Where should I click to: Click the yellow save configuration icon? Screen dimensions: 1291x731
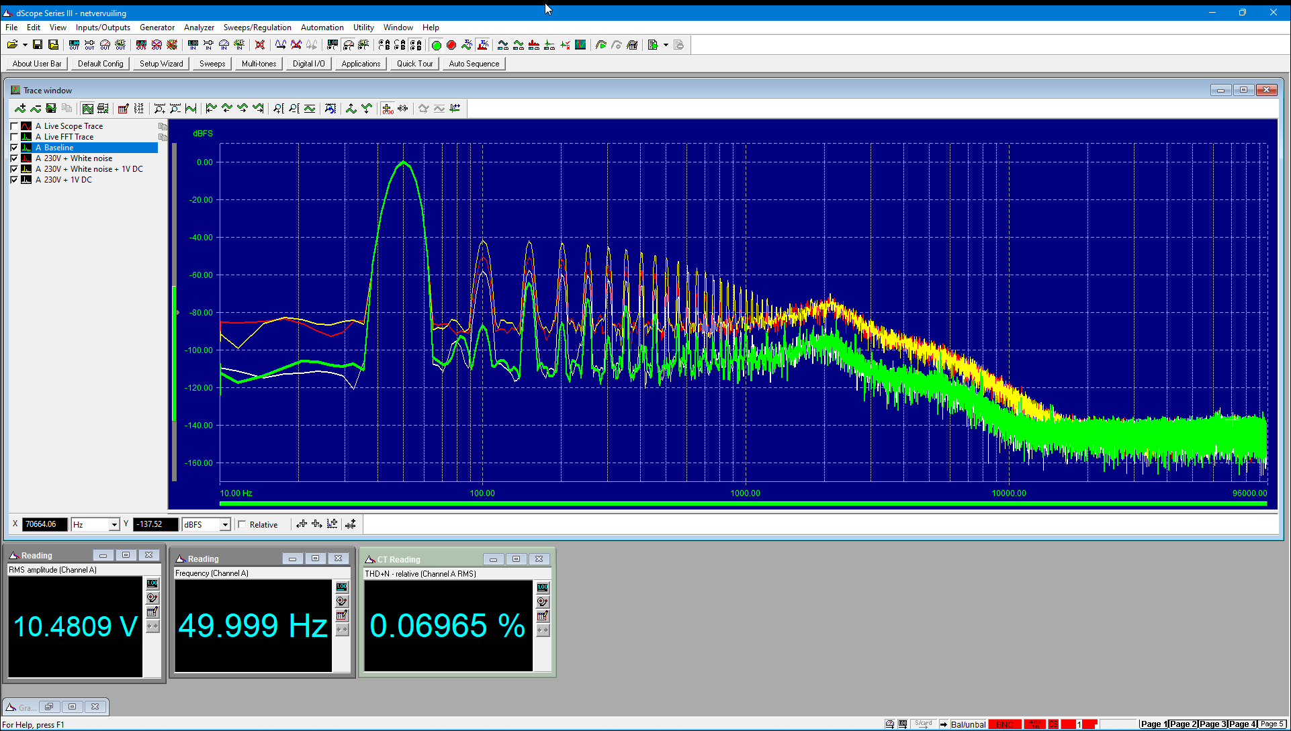[53, 45]
